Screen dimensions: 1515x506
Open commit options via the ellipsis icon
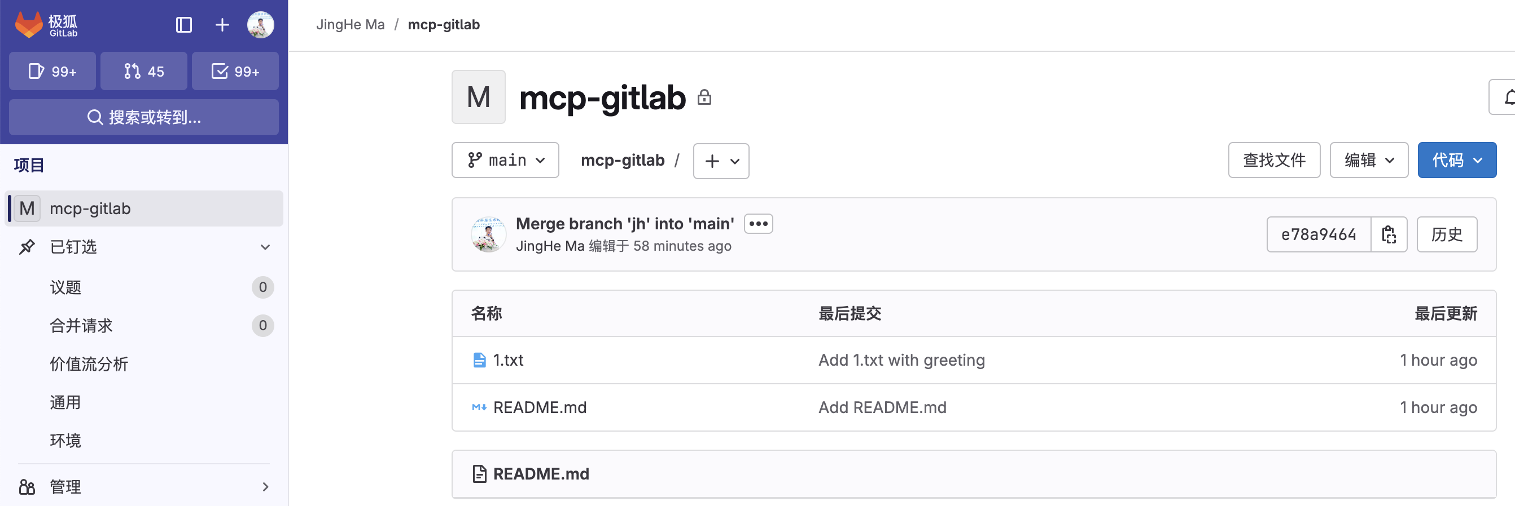[x=758, y=223]
